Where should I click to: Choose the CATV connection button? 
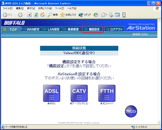point(79,93)
